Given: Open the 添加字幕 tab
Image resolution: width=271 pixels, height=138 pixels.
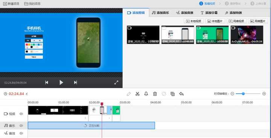Looking at the screenshot, I should (x=209, y=13).
